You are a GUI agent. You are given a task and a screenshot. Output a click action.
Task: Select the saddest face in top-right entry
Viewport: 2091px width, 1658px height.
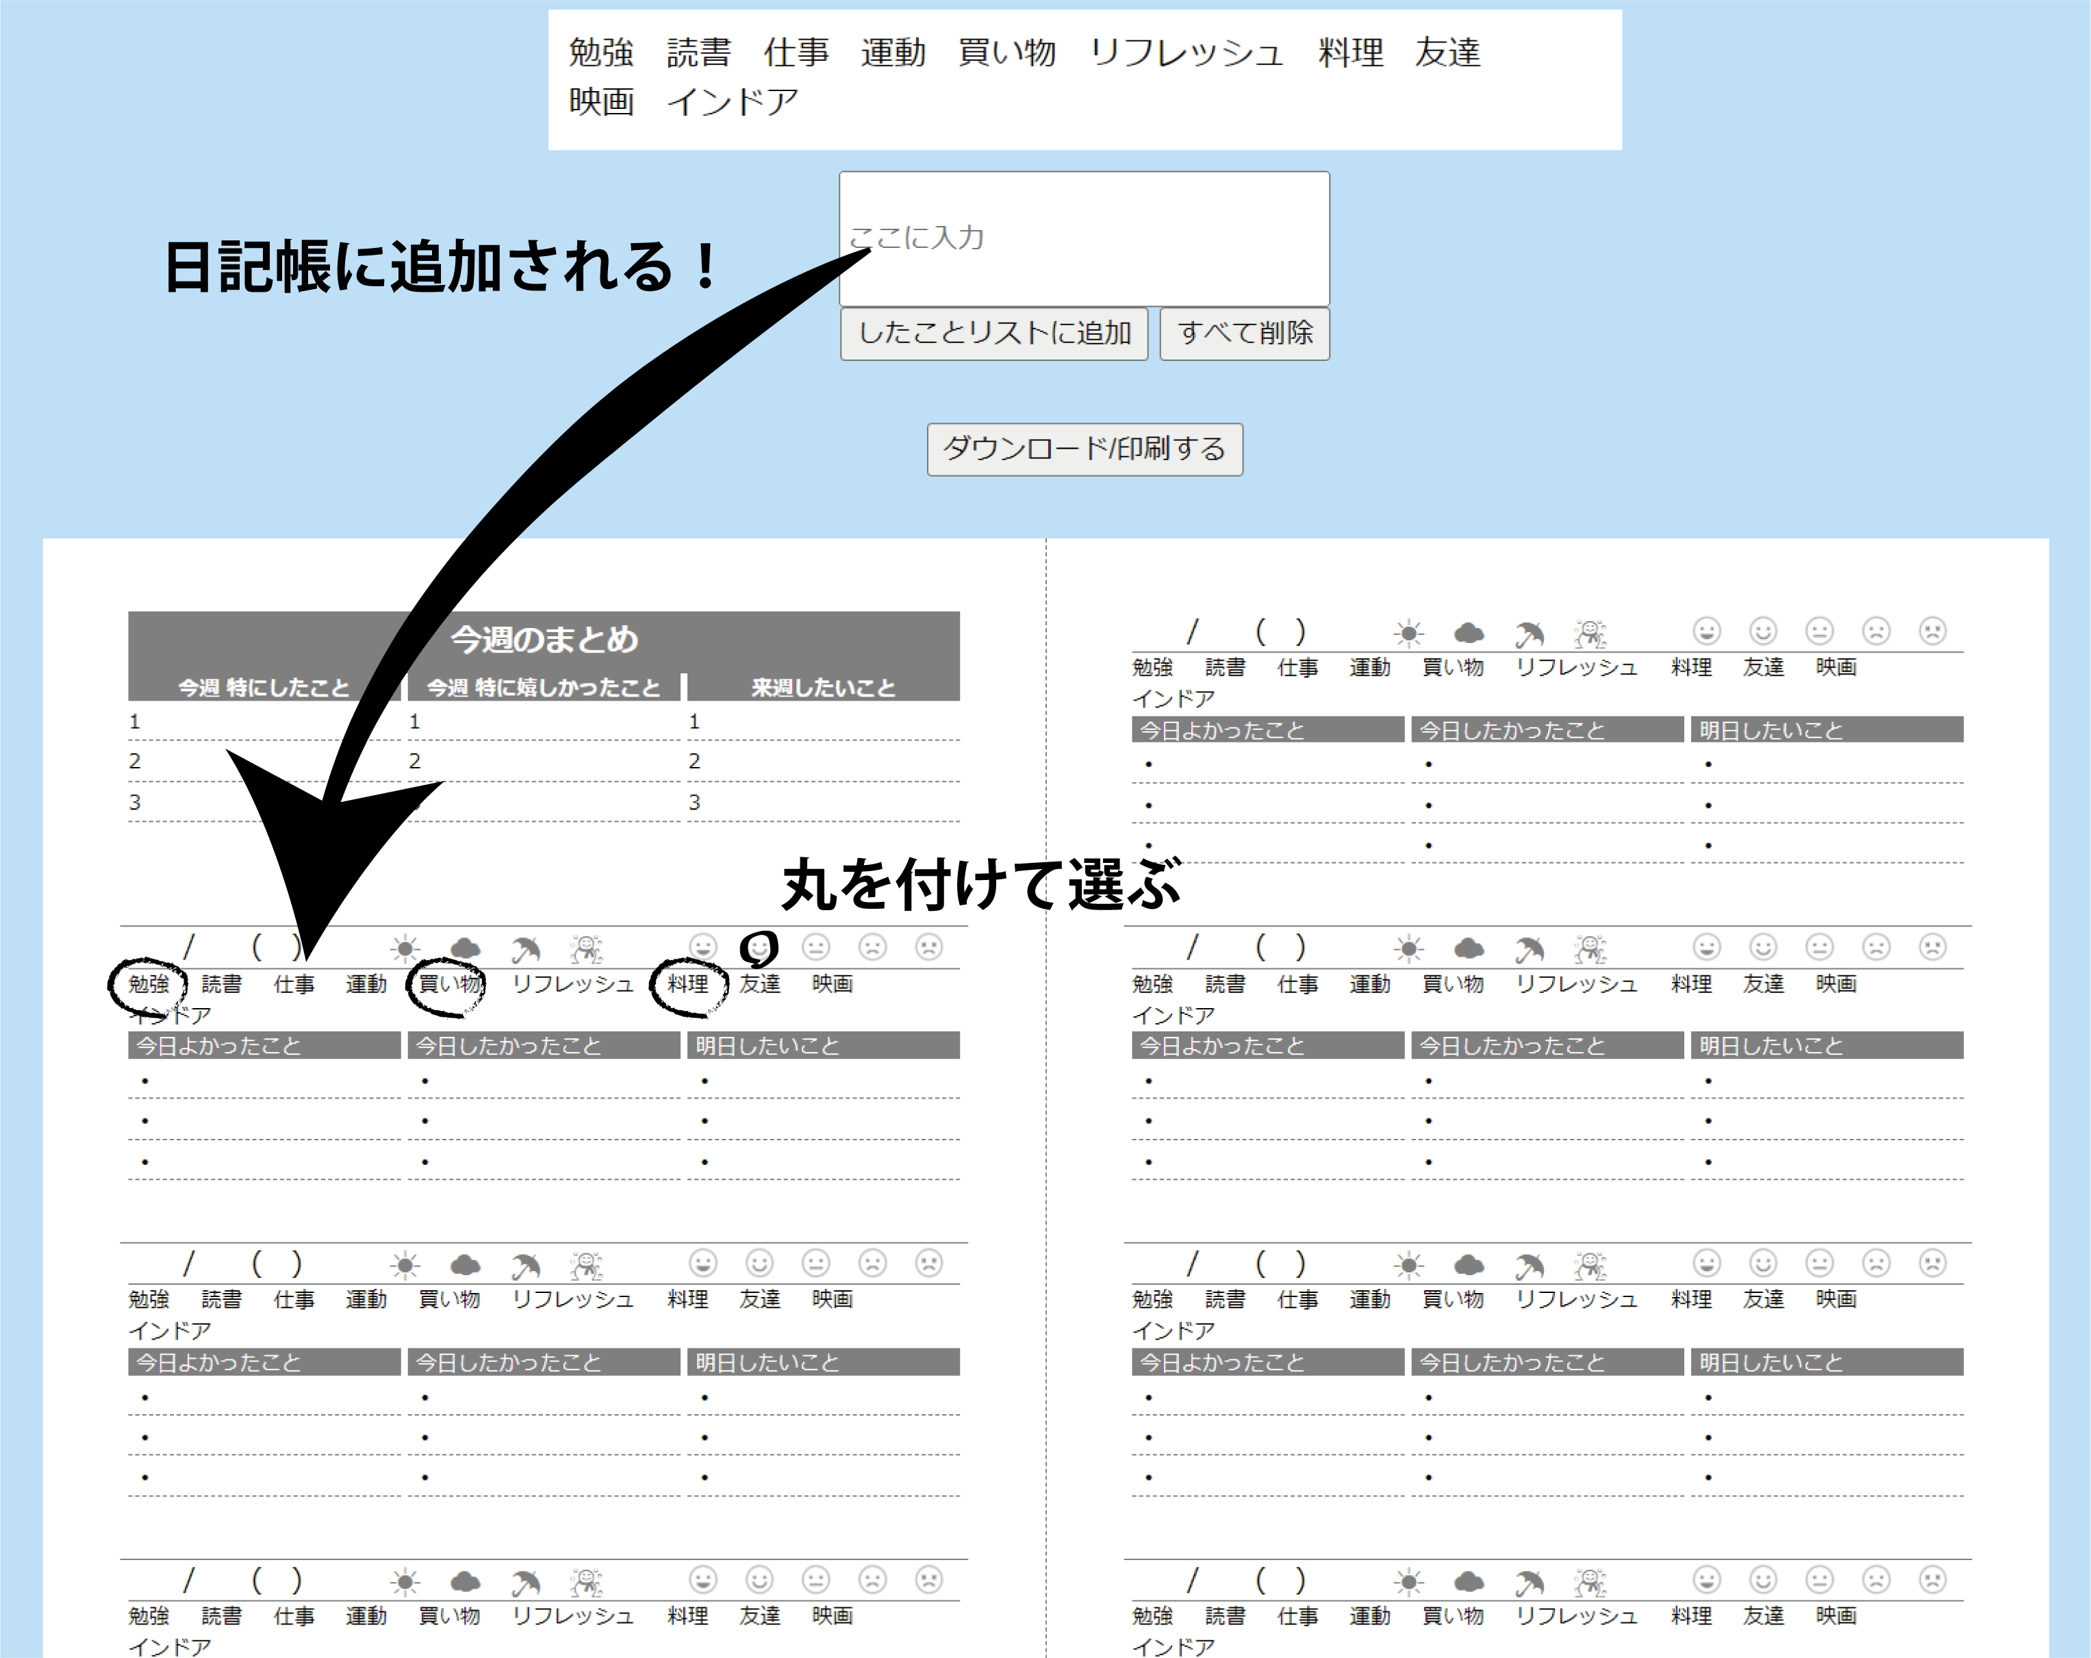pos(1932,631)
